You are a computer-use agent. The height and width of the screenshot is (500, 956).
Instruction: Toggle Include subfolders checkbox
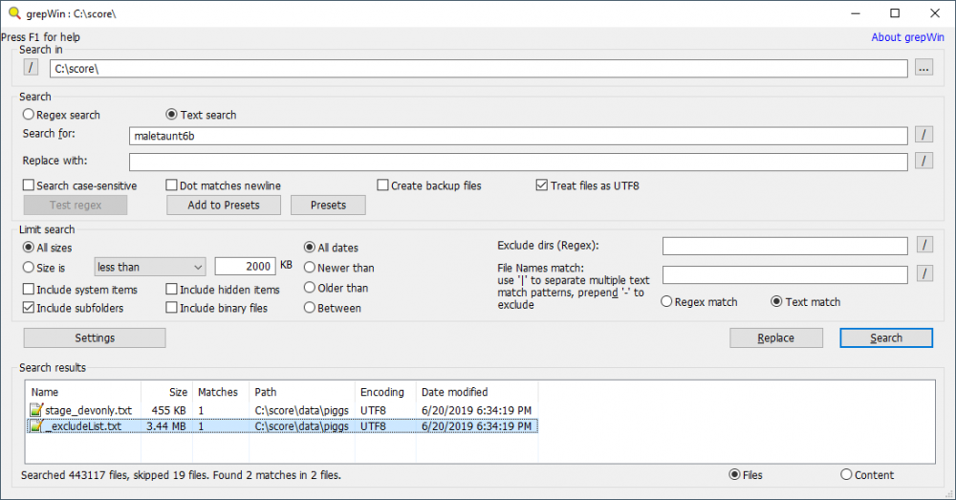click(x=29, y=308)
